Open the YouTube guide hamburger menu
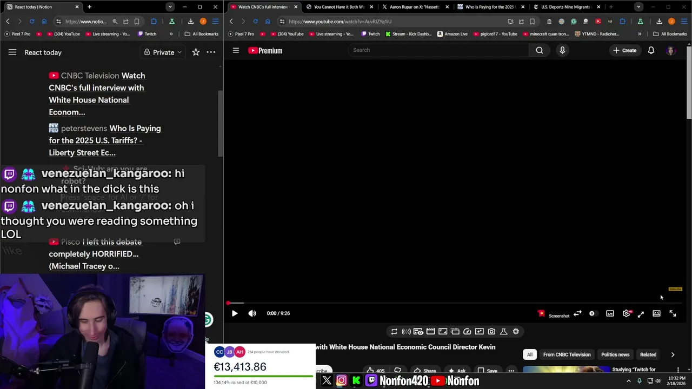Viewport: 692px width, 389px height. 236,50
